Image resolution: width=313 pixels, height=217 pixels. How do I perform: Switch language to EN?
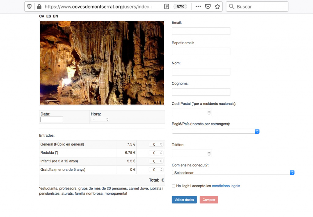(56, 16)
